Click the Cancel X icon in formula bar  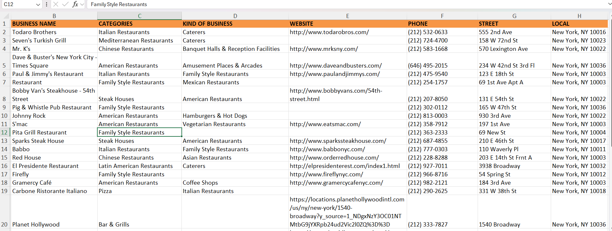tap(56, 4)
